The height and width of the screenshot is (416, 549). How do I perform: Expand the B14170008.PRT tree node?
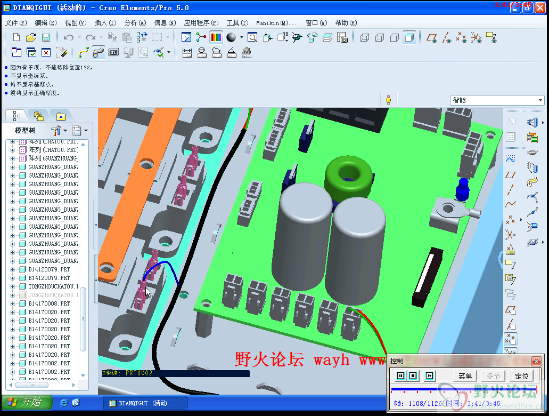(x=13, y=303)
